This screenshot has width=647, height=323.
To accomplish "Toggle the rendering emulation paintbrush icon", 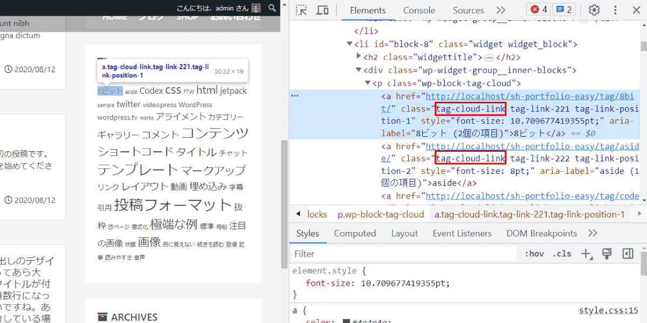I will point(607,254).
